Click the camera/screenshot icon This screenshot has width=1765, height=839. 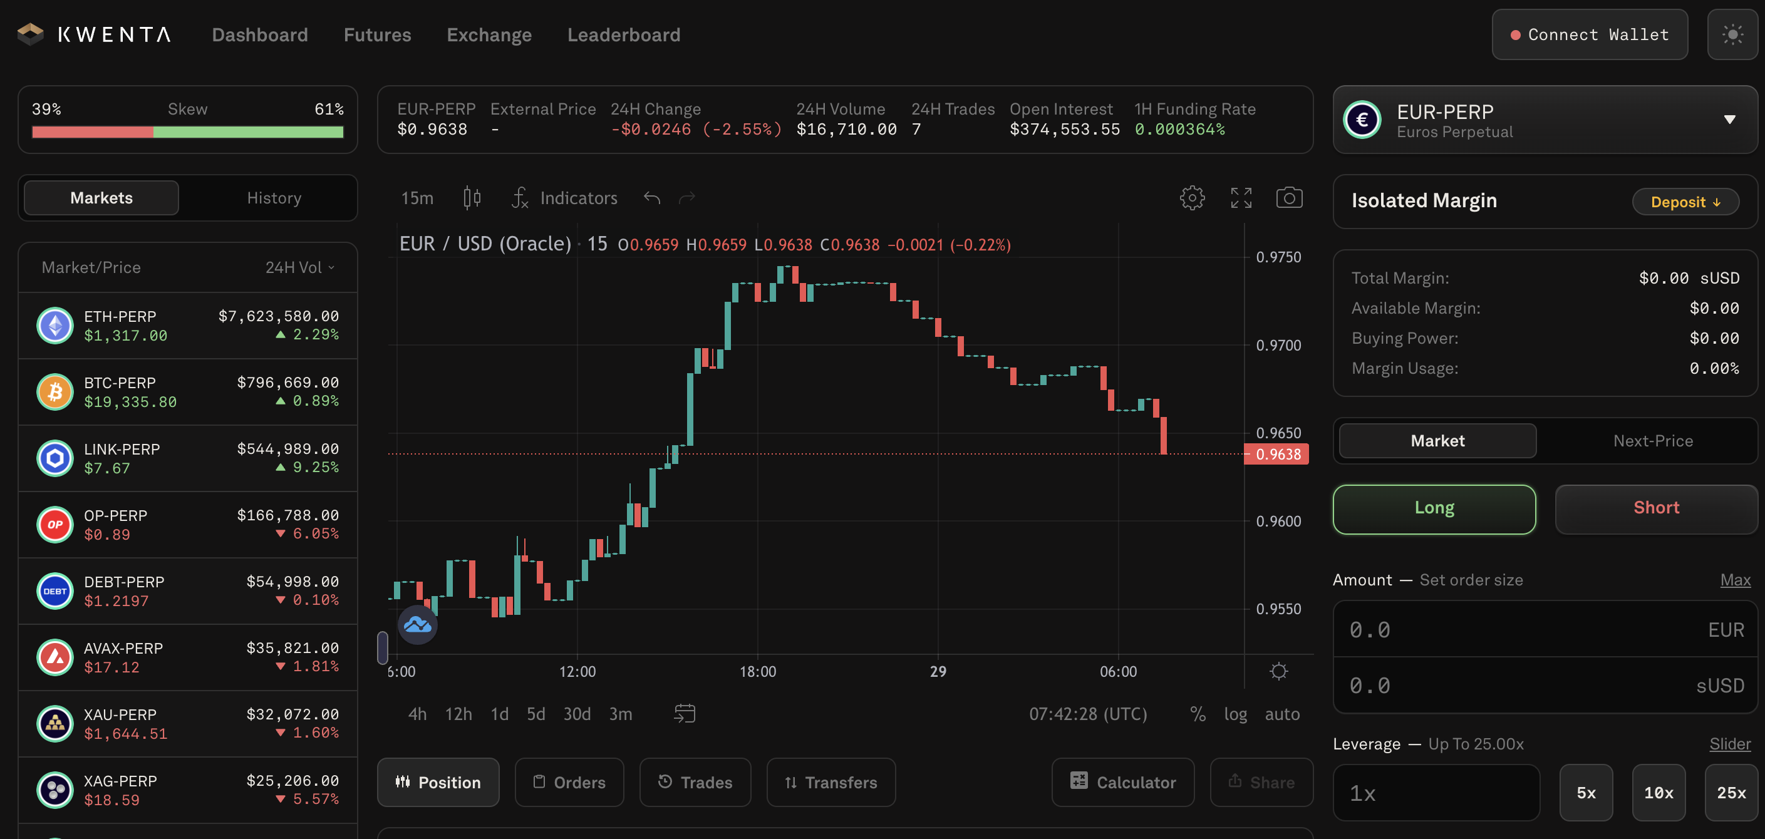(x=1290, y=197)
